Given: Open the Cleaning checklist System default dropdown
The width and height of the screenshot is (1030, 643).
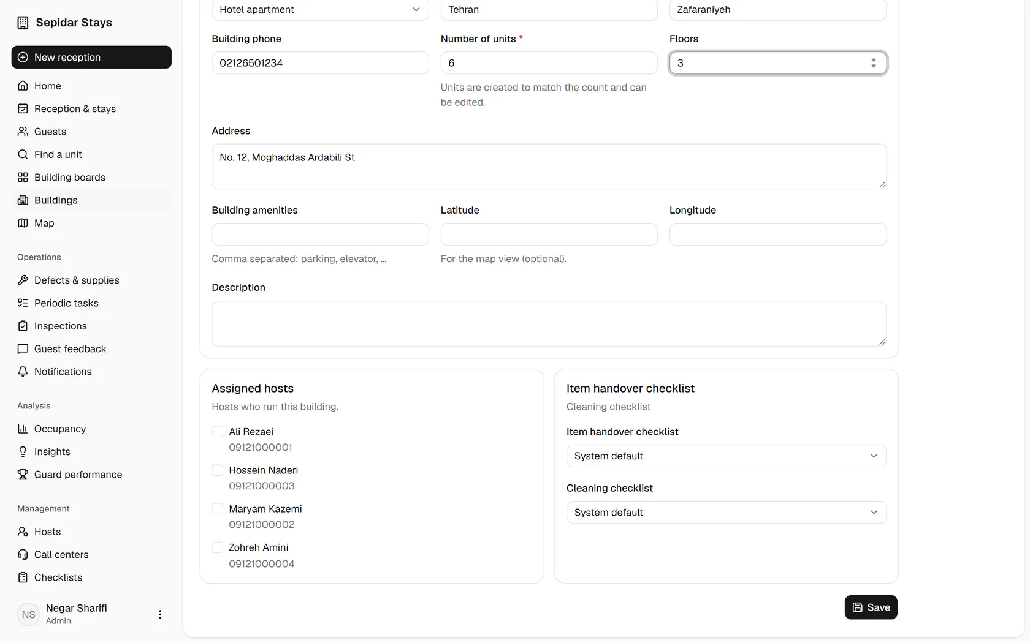Looking at the screenshot, I should [x=726, y=512].
